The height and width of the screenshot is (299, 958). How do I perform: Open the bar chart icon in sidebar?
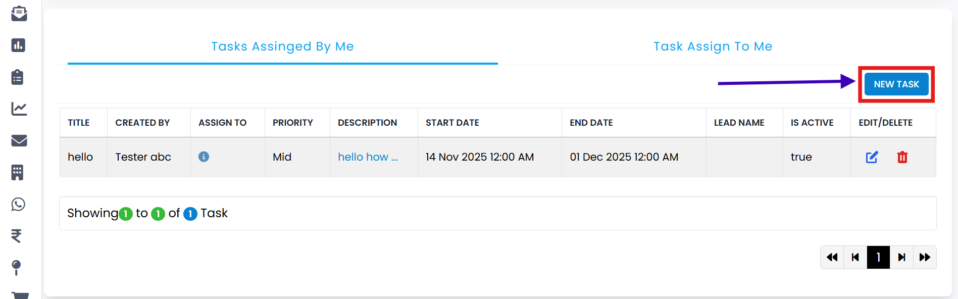[x=19, y=45]
